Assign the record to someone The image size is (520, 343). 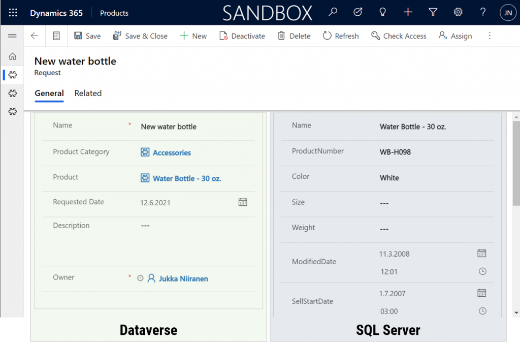(x=456, y=36)
